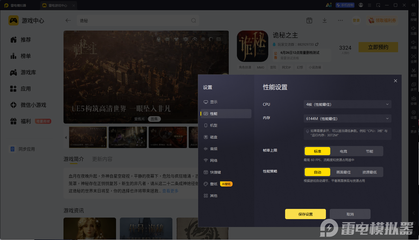
Task: Collapse the right sidebar with the double-arrow icon
Action: (413, 5)
